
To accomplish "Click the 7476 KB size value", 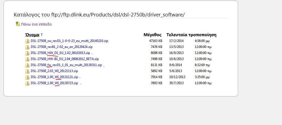I will 157,47.
